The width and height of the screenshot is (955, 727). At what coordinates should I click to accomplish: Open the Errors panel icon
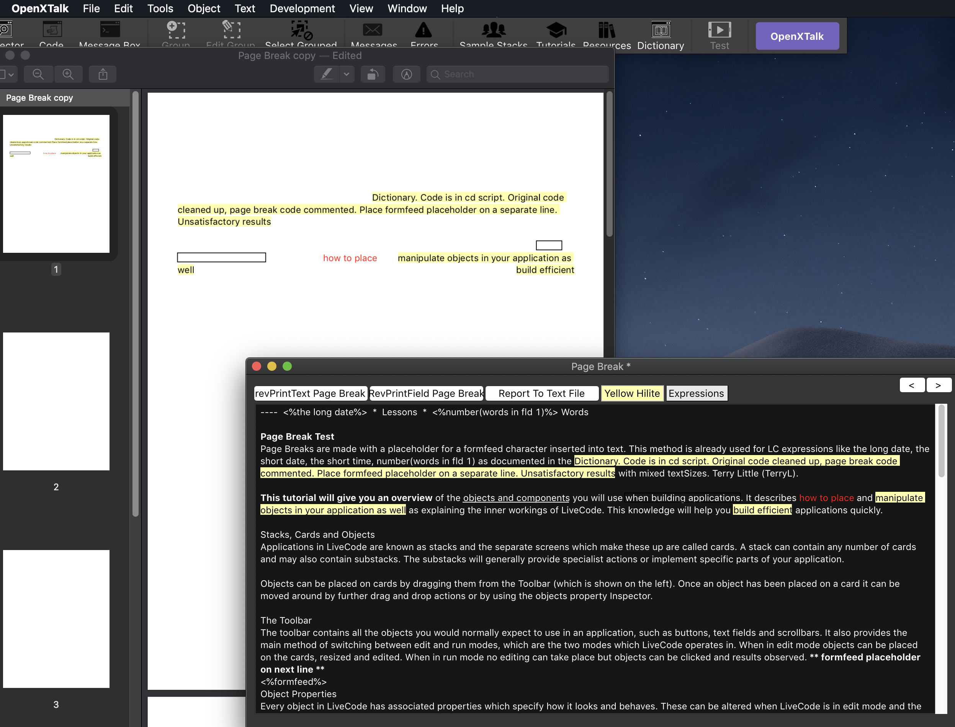tap(424, 34)
